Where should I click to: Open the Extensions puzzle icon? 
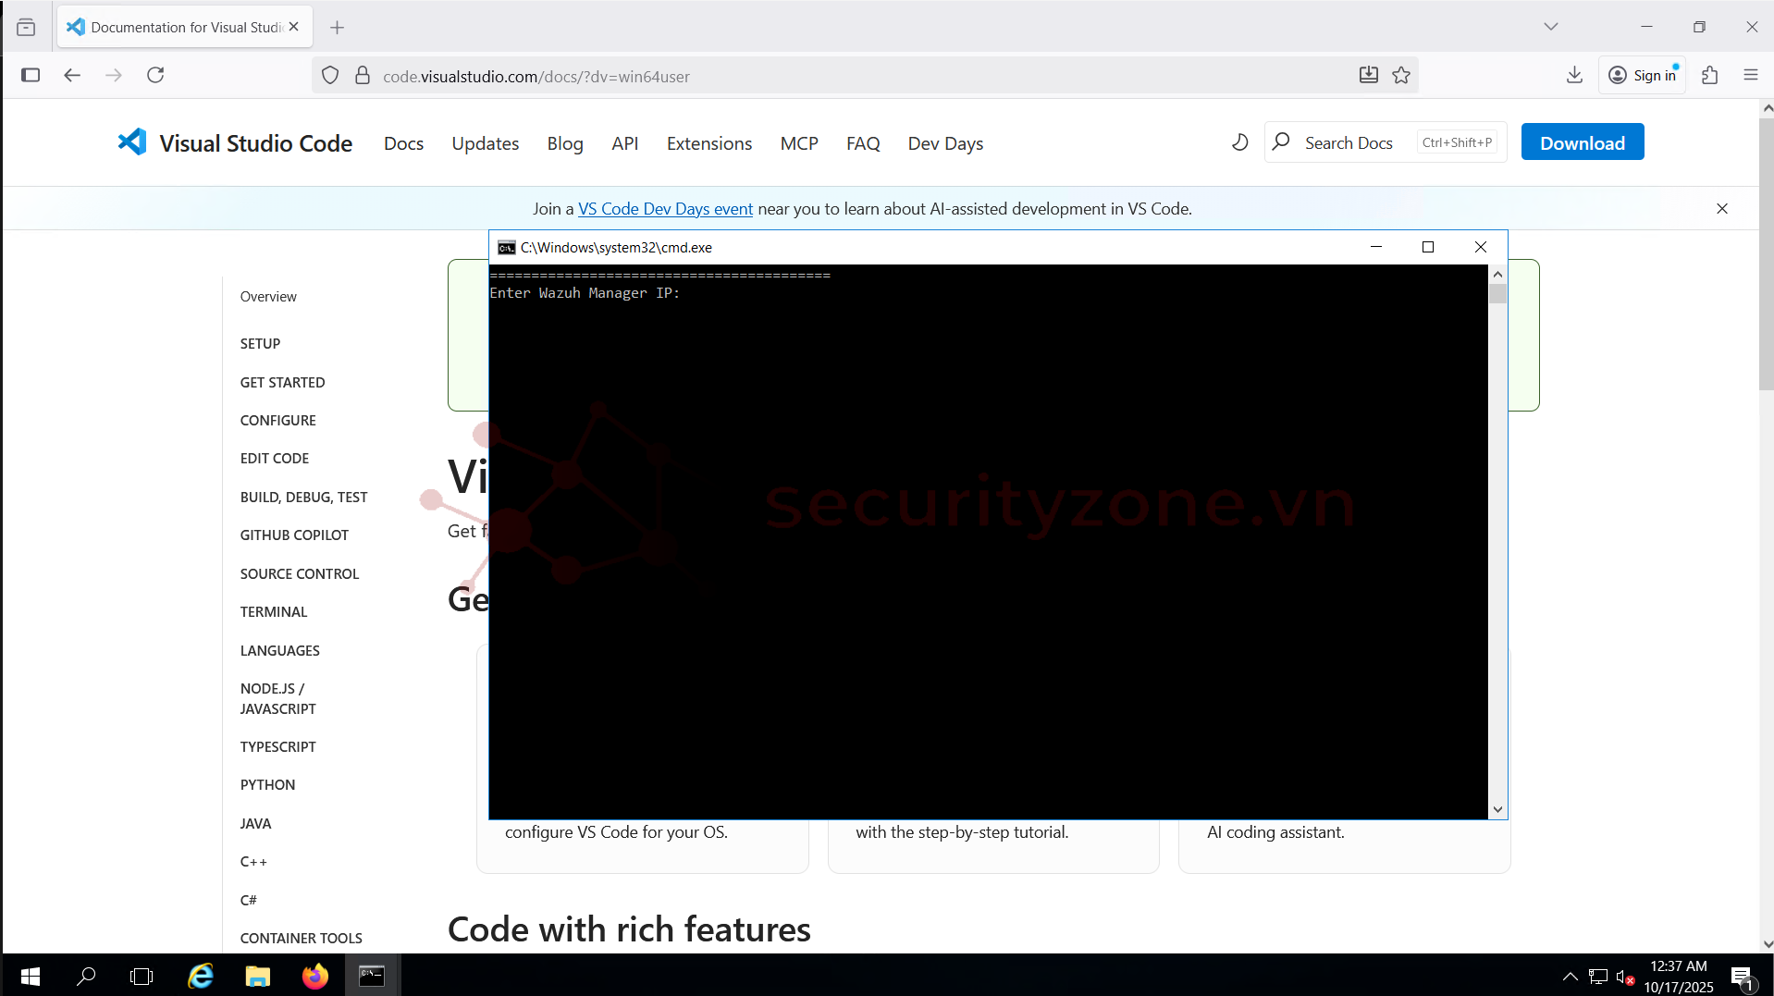coord(1709,76)
